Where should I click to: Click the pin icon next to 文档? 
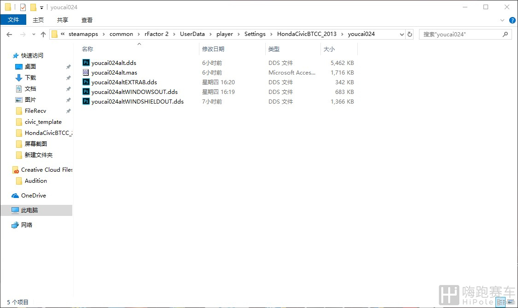pyautogui.click(x=69, y=89)
